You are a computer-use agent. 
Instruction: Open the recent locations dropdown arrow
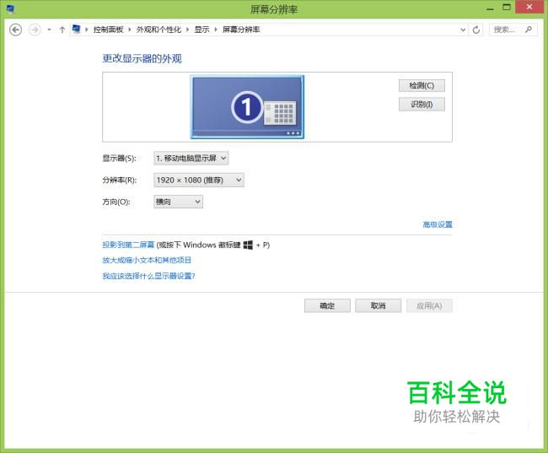point(49,30)
